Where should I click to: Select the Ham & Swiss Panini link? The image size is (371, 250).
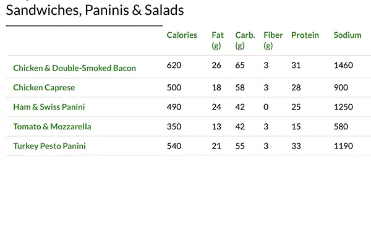pos(49,107)
